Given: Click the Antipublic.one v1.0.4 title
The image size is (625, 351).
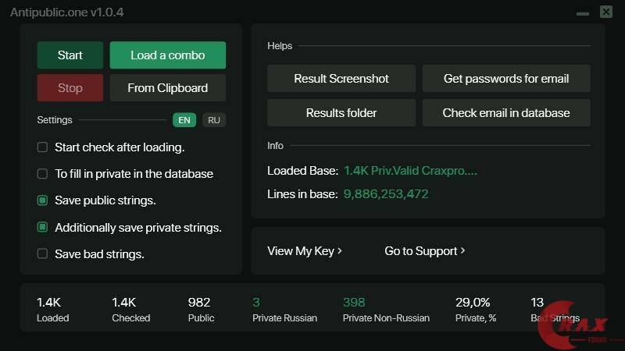Looking at the screenshot, I should (67, 12).
